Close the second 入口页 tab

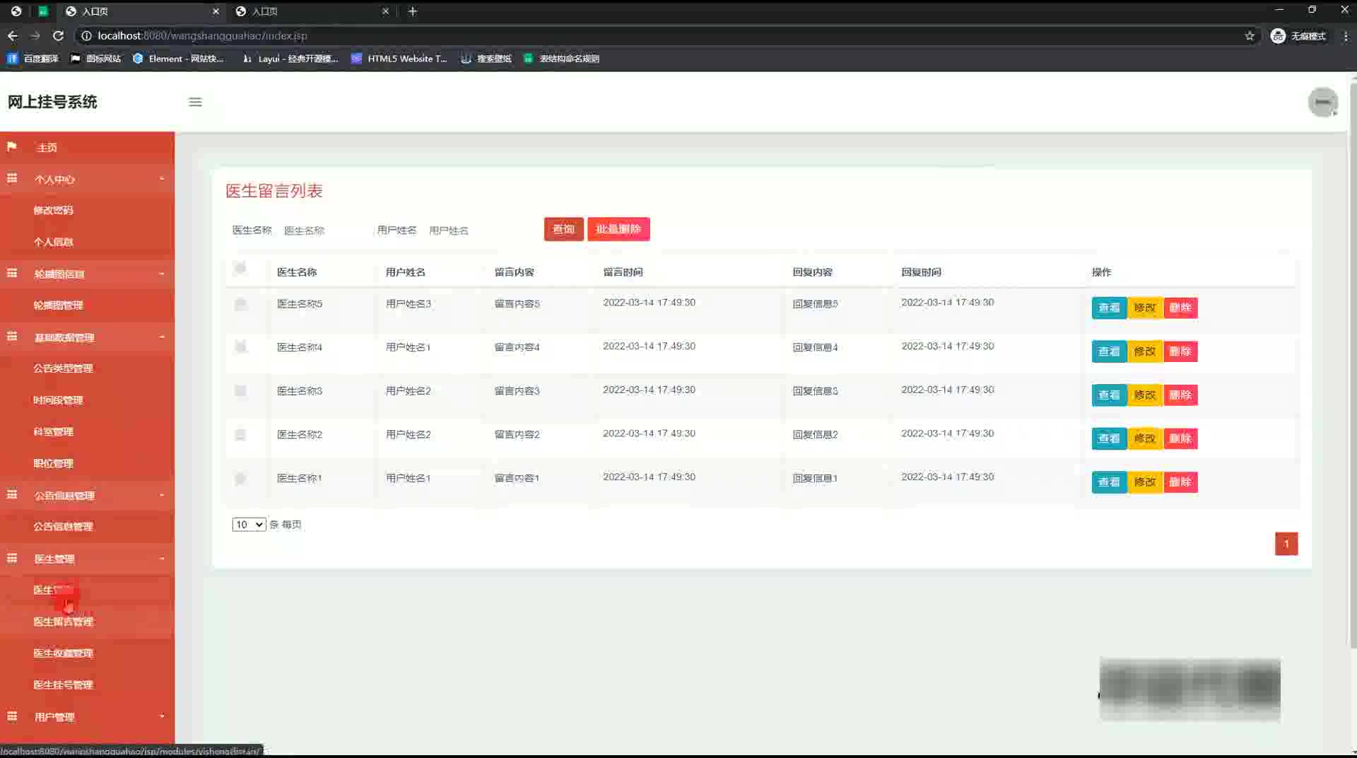pyautogui.click(x=385, y=11)
